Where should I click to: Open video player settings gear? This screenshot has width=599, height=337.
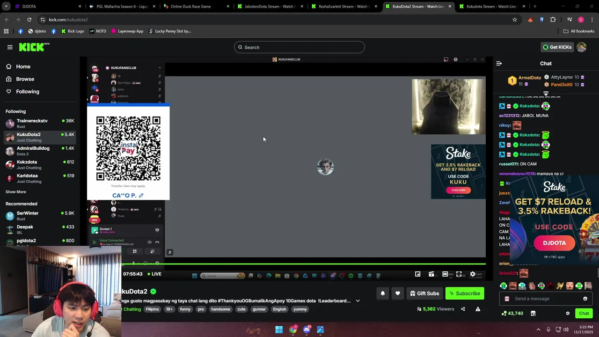[x=473, y=274]
